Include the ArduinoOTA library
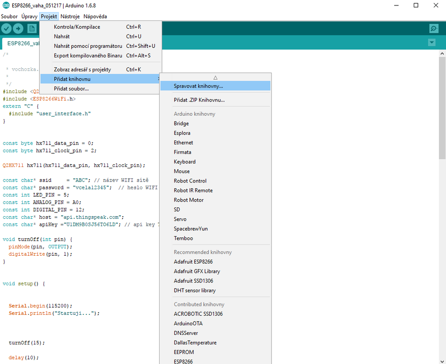This screenshot has width=446, height=364. coord(215,324)
